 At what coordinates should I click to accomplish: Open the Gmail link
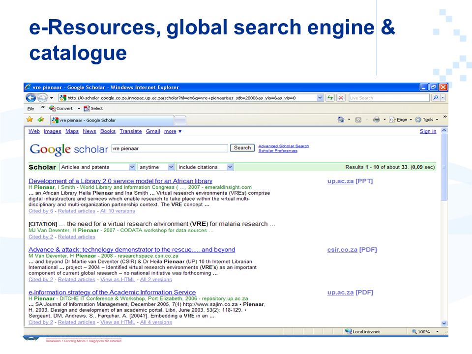click(153, 131)
